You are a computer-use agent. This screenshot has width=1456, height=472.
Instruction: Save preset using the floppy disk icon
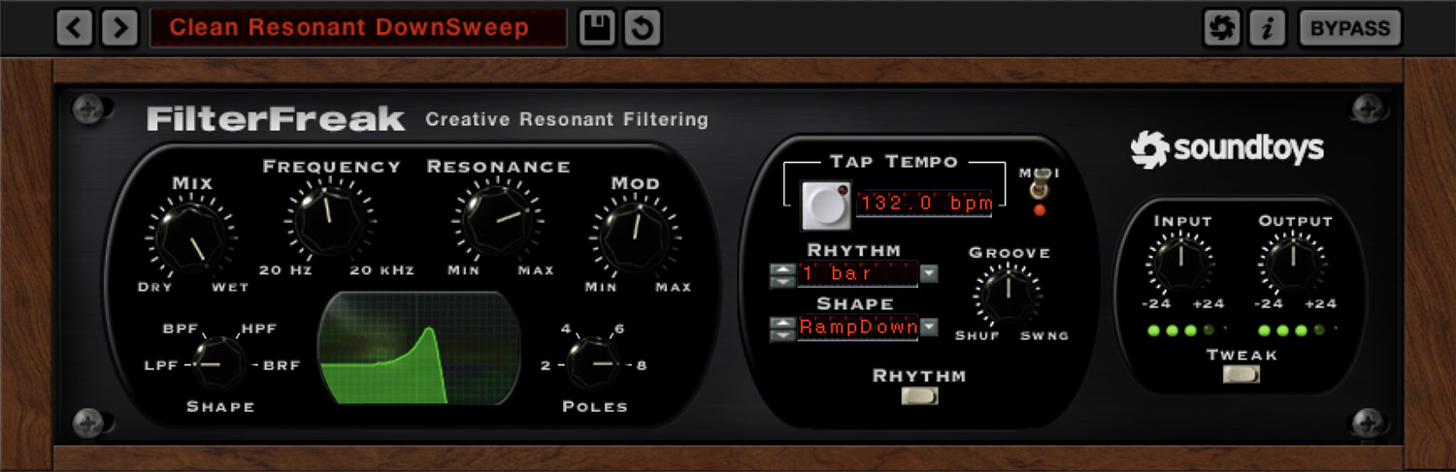[597, 28]
